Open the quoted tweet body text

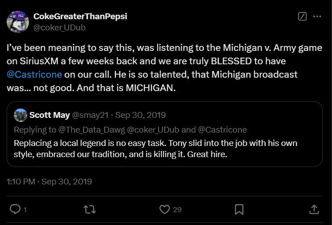point(155,149)
